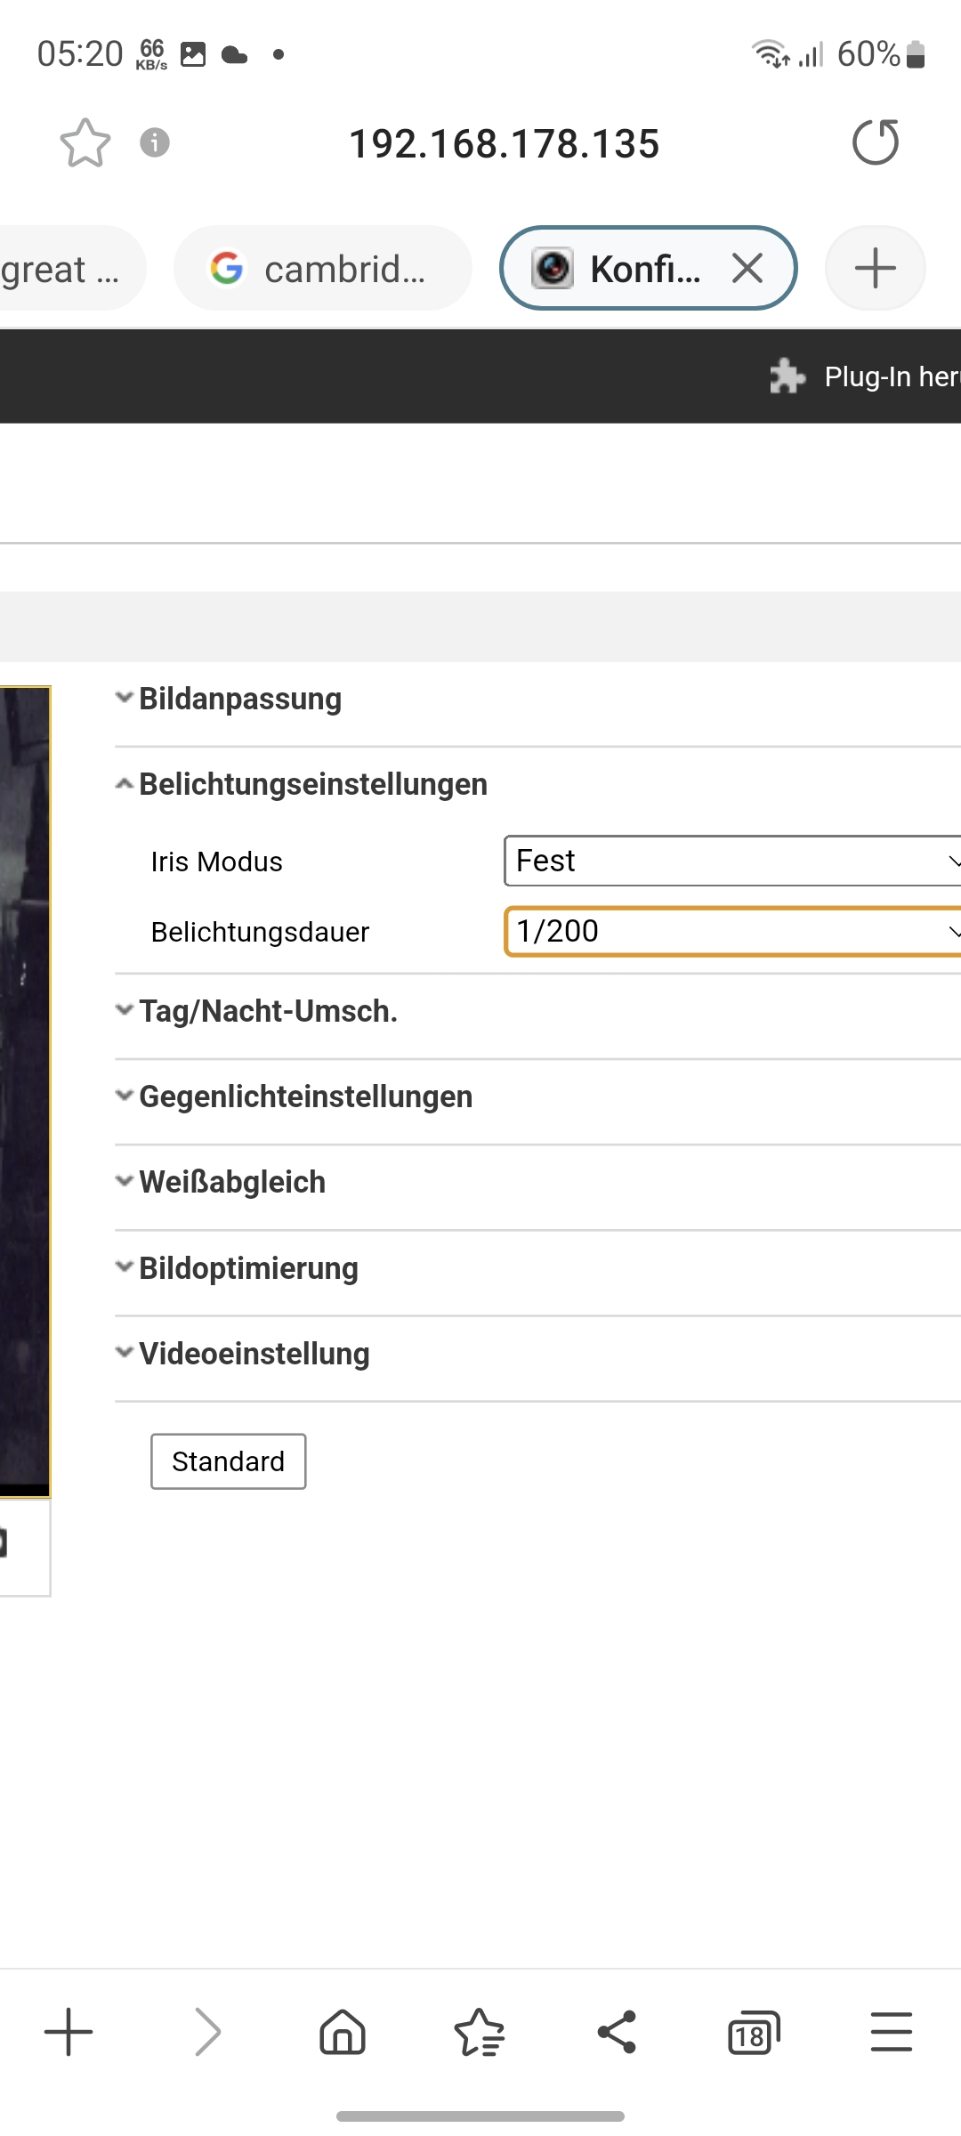Expand the Bildanpassung section
Viewport: 961px width, 2136px height.
[239, 700]
